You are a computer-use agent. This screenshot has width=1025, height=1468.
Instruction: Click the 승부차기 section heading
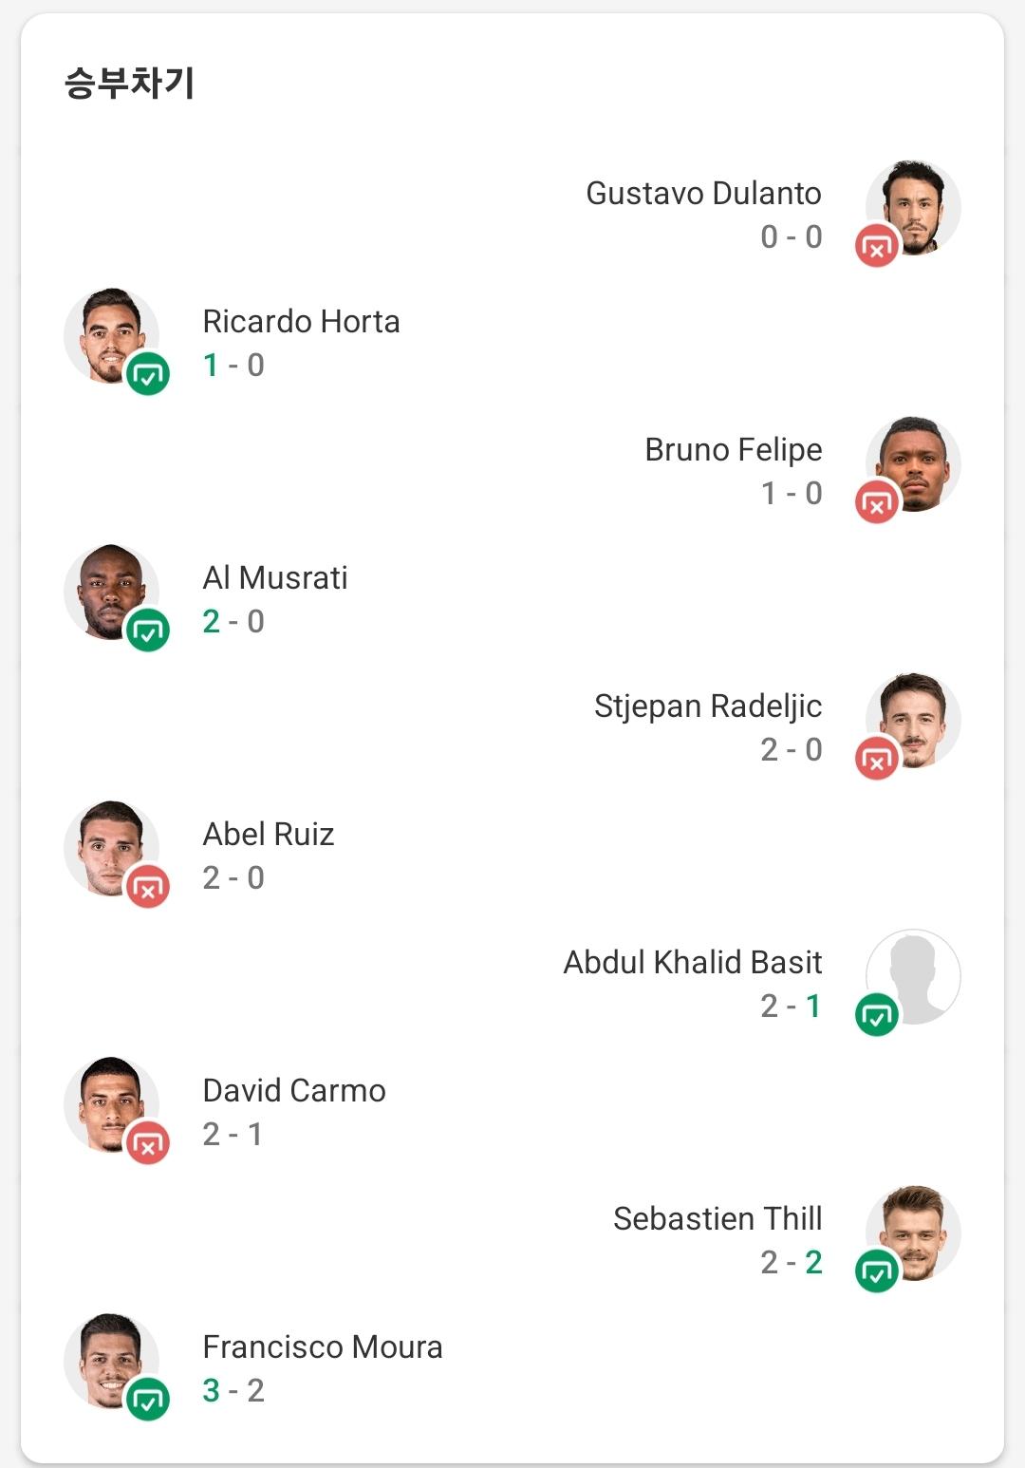[x=130, y=83]
